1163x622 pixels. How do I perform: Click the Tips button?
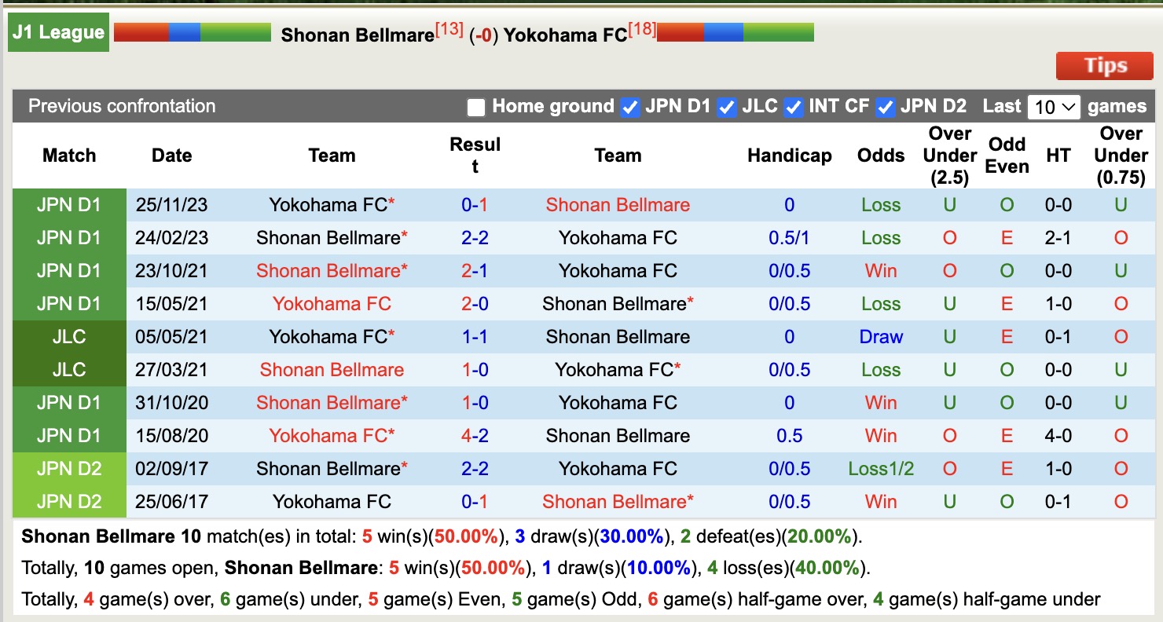(1104, 66)
